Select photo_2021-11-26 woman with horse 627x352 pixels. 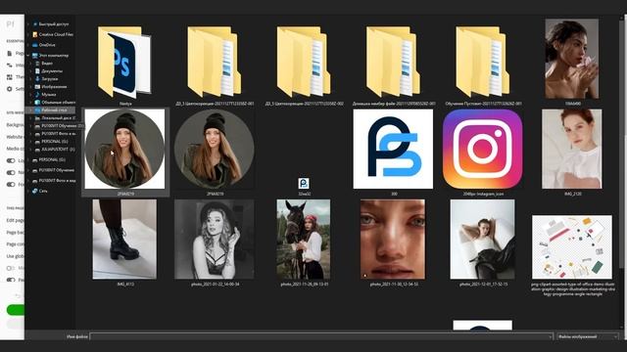(x=304, y=239)
